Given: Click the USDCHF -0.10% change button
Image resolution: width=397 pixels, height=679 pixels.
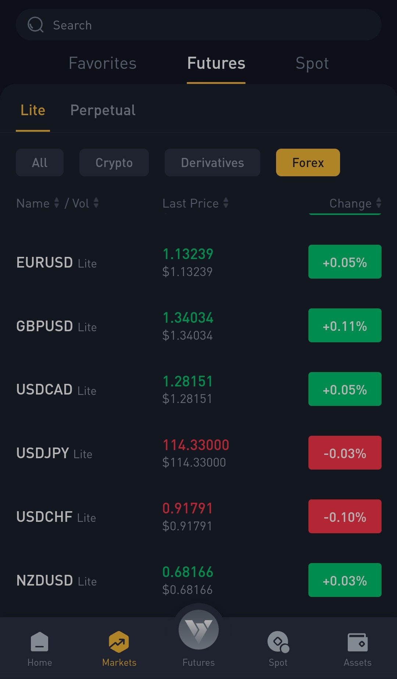Looking at the screenshot, I should point(345,516).
